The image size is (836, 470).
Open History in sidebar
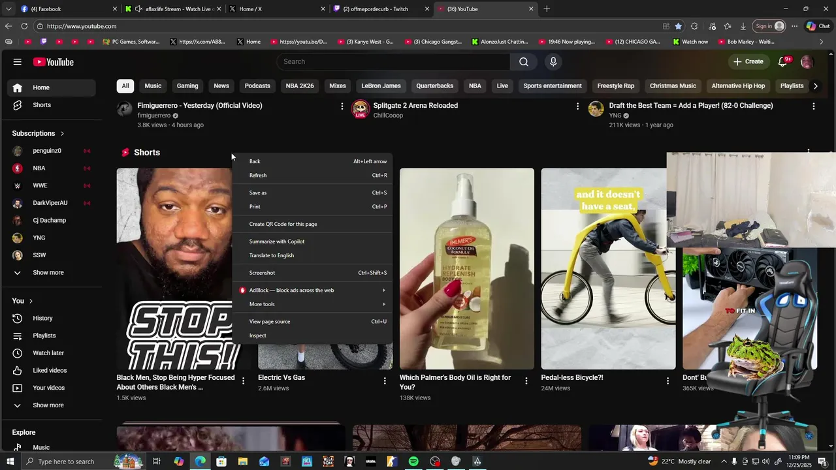51,318
